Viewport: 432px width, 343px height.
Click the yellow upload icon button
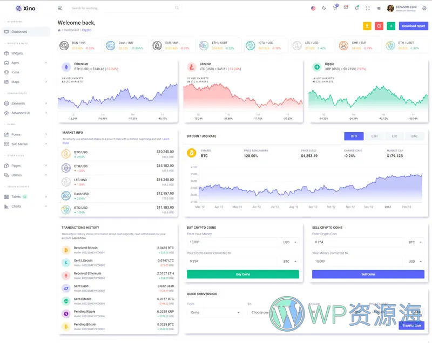pos(367,26)
